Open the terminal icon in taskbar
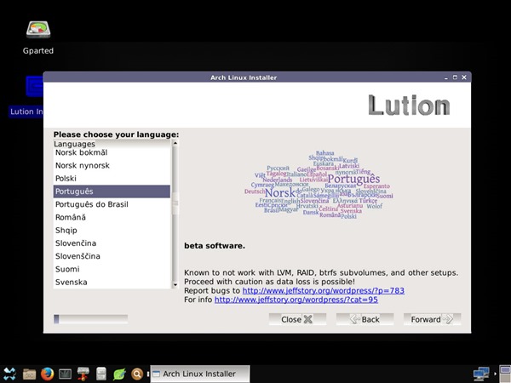The image size is (511, 383). (x=65, y=374)
